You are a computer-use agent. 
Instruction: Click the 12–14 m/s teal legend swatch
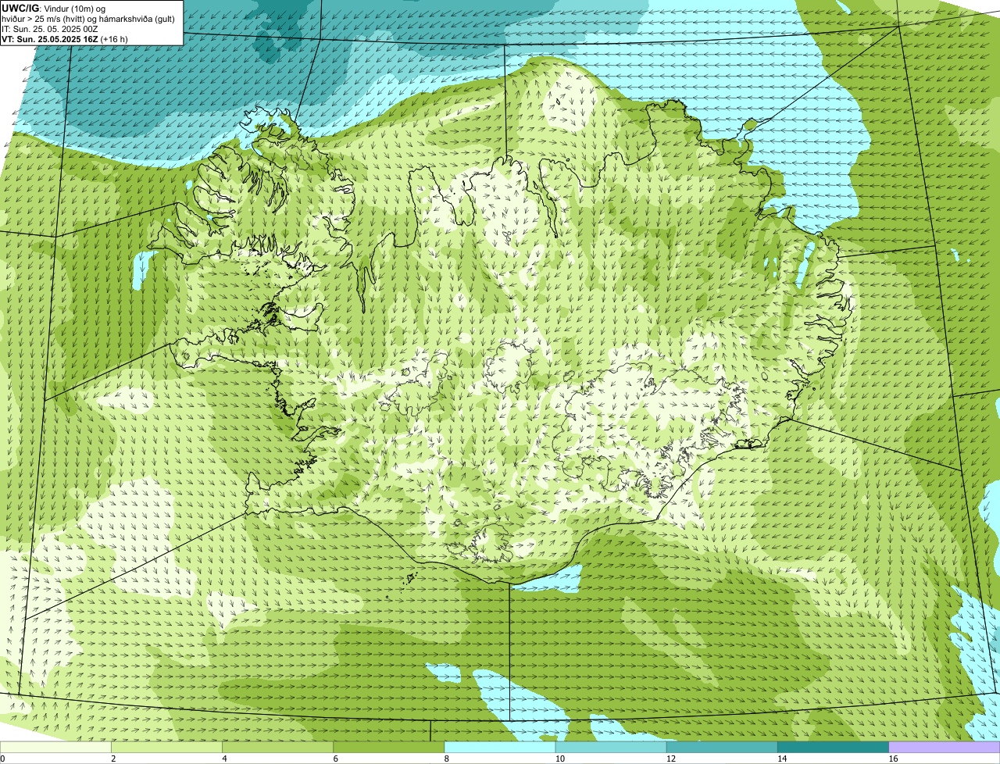coord(722,747)
